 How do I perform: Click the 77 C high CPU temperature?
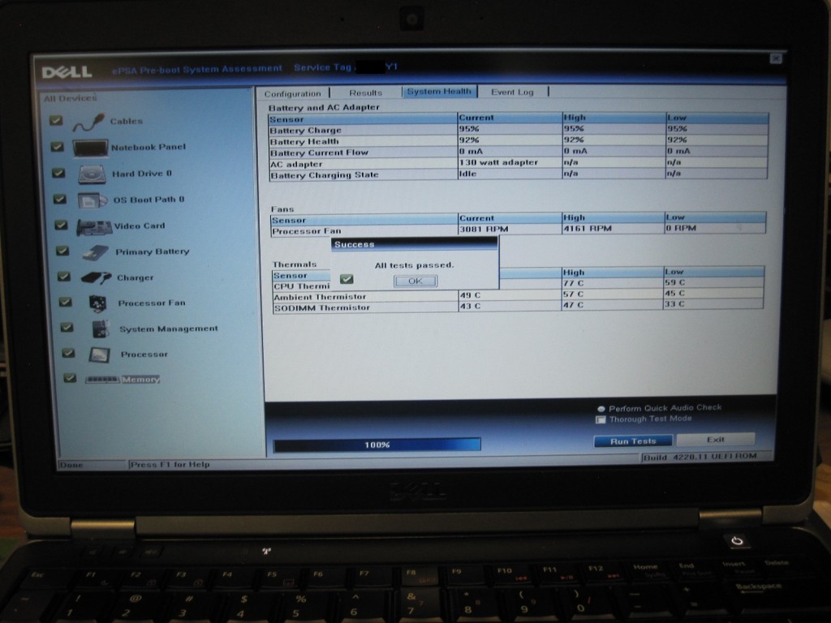[573, 283]
